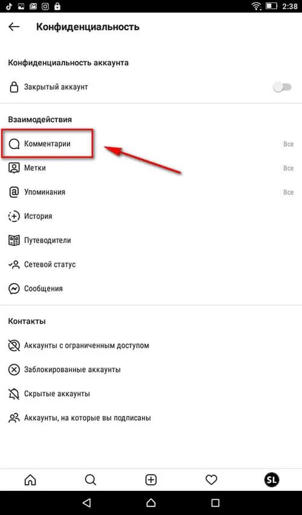The height and width of the screenshot is (515, 302).
Task: Open Аккаунты, на которые вы подписаны
Action: pyautogui.click(x=151, y=418)
